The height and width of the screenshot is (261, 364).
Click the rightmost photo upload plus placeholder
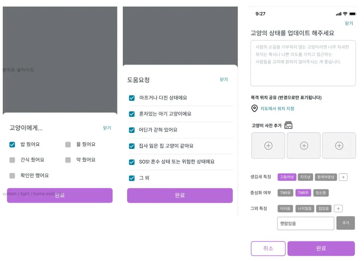[339, 145]
